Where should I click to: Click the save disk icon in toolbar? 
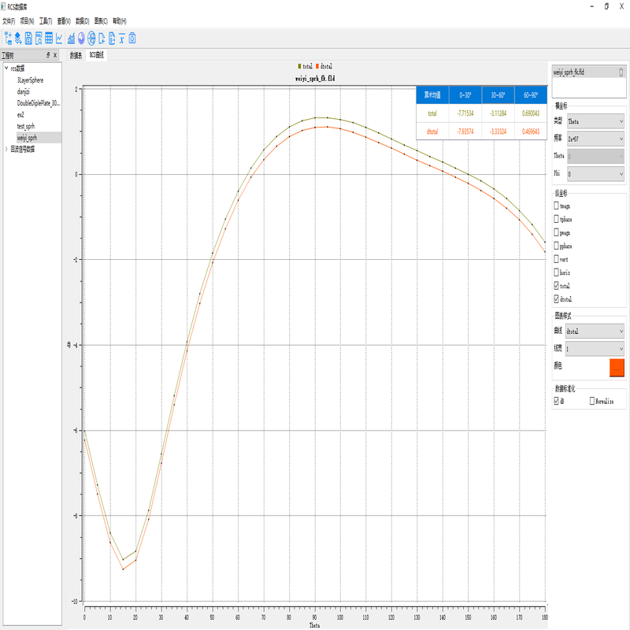tap(28, 38)
